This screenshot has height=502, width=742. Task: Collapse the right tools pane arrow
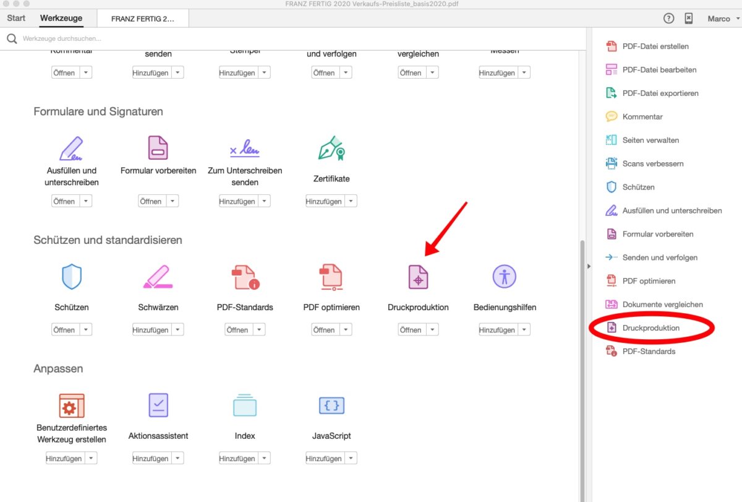pos(589,266)
